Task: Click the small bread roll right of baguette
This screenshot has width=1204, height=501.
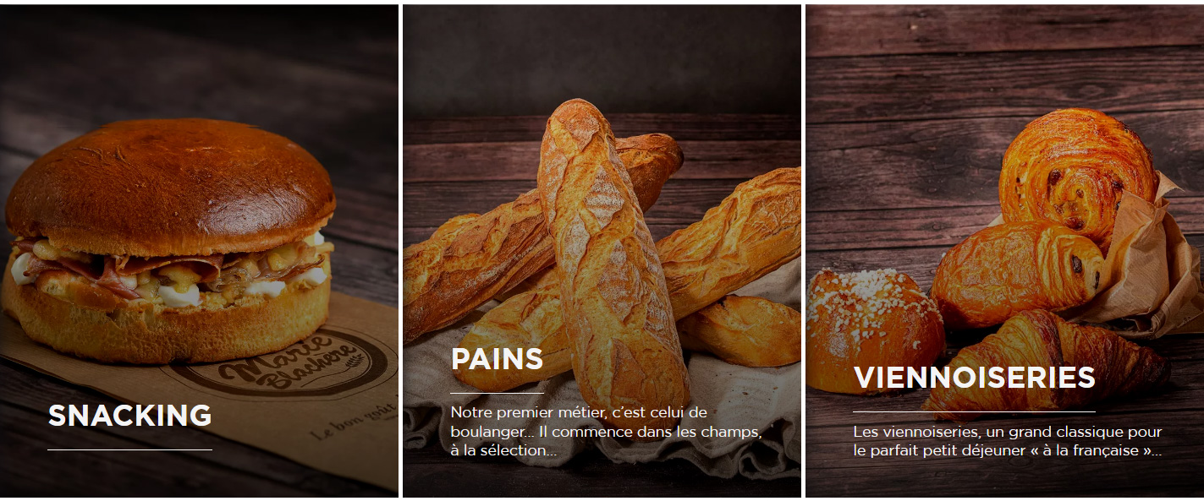Action: click(x=740, y=331)
